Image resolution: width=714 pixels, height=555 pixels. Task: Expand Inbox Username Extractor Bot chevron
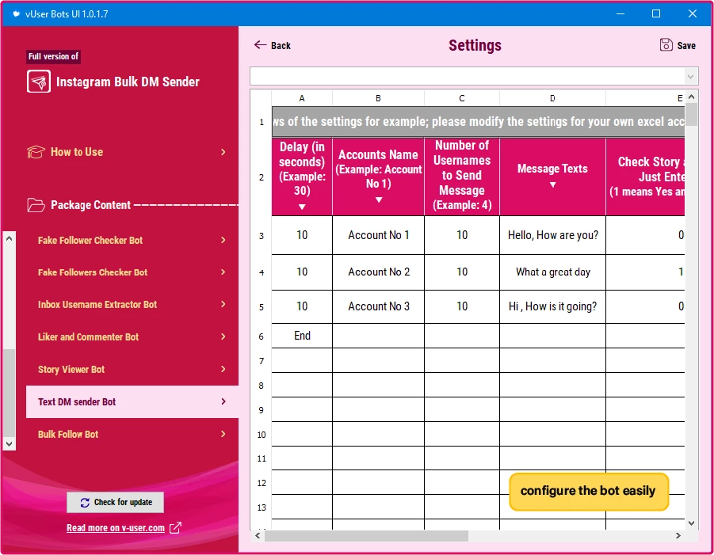pyautogui.click(x=223, y=304)
